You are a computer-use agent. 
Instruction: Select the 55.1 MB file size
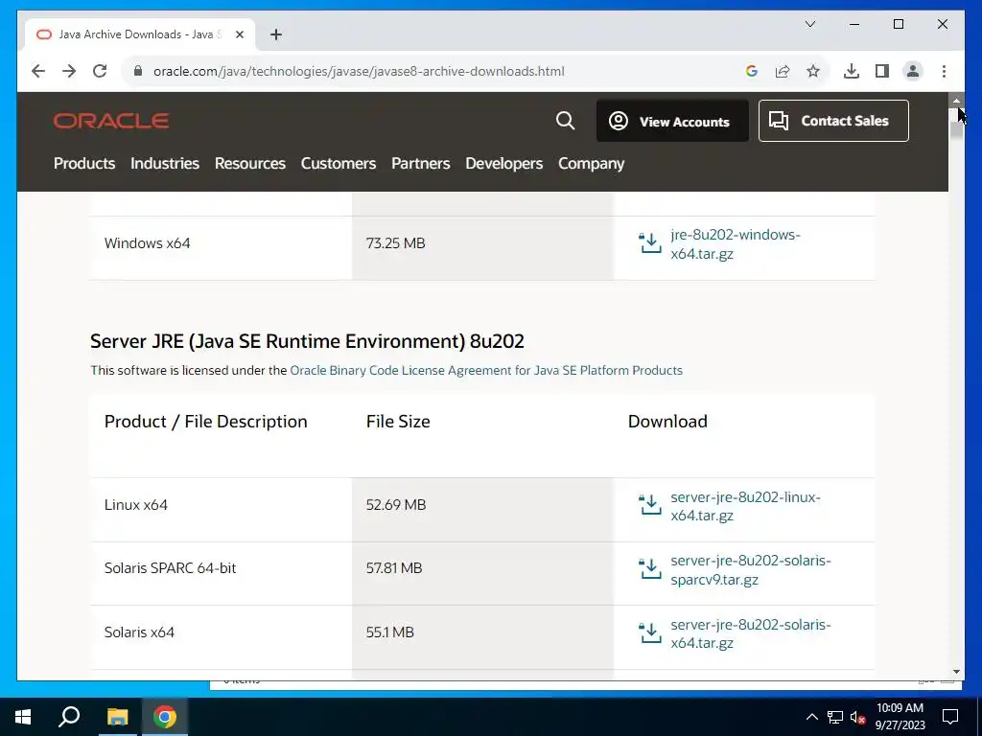[x=389, y=632]
